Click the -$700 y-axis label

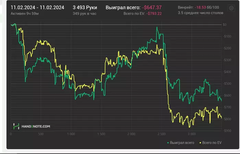click(x=227, y=107)
